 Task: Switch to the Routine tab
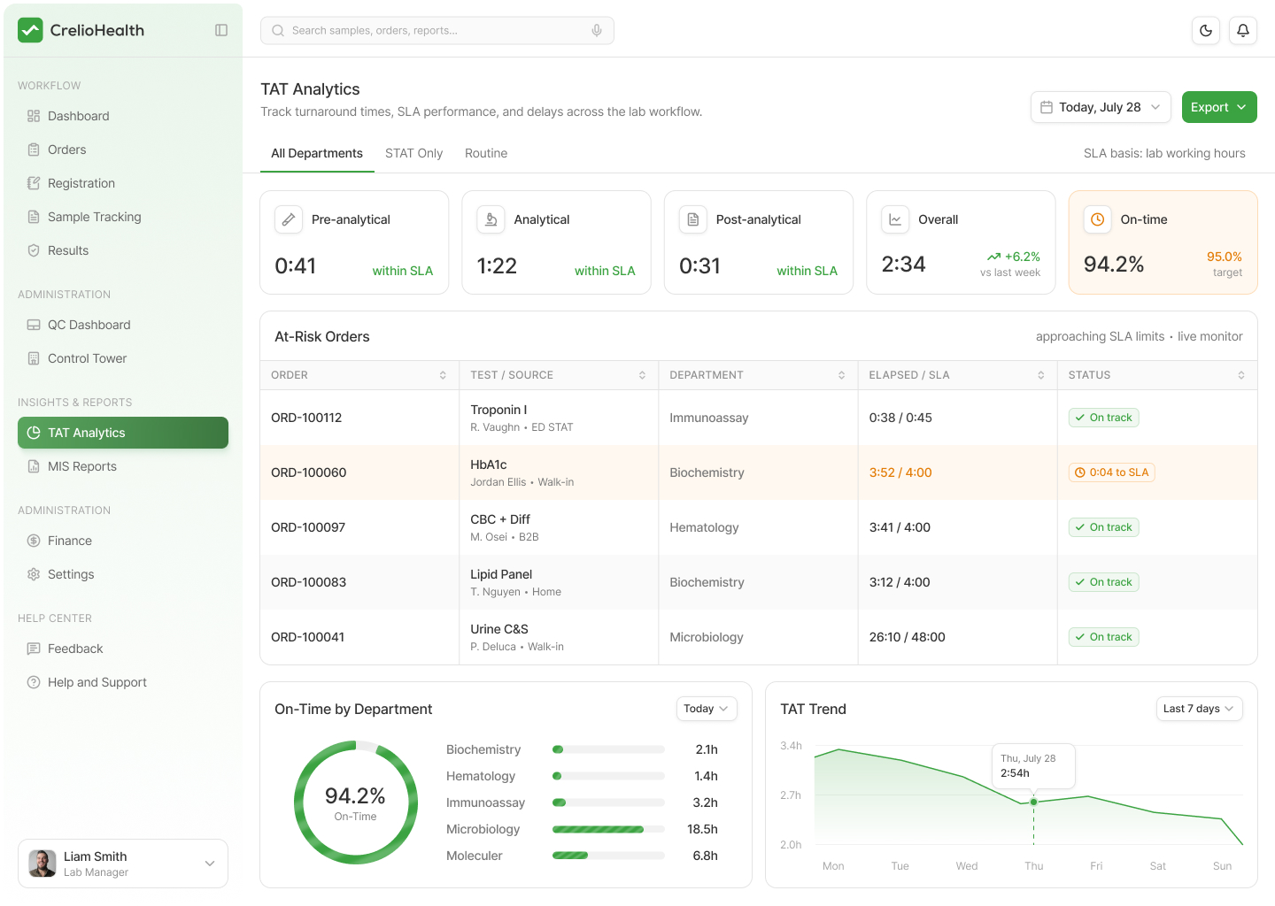[486, 153]
